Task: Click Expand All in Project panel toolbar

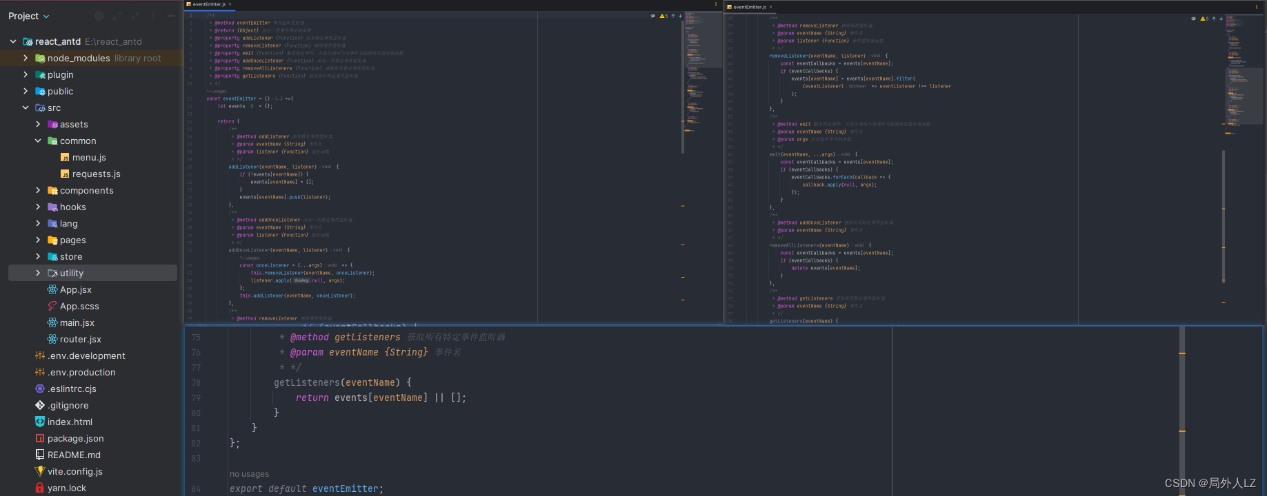Action: click(x=117, y=16)
